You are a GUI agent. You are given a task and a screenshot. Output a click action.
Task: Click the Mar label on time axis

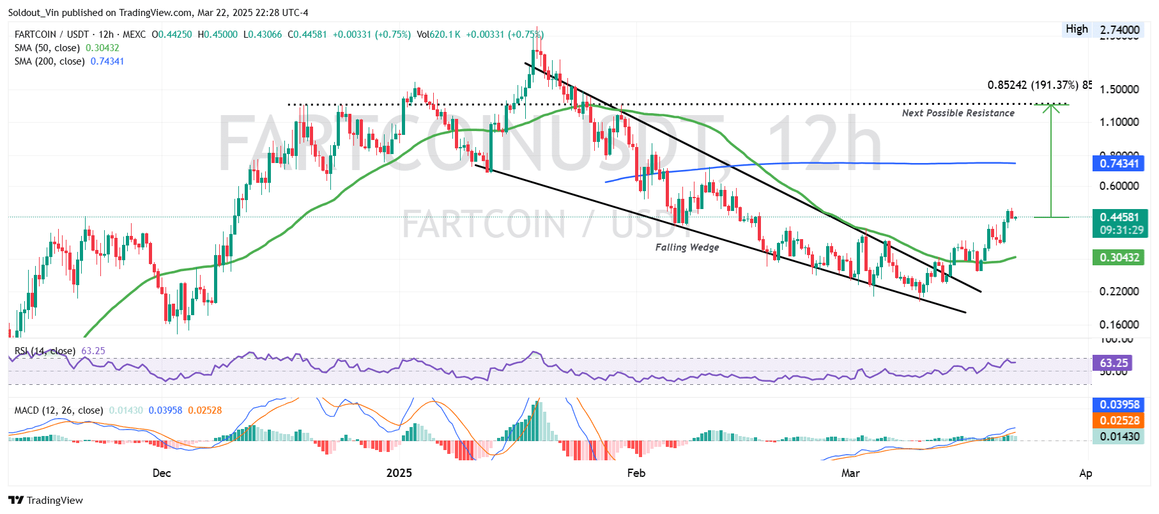pos(850,473)
